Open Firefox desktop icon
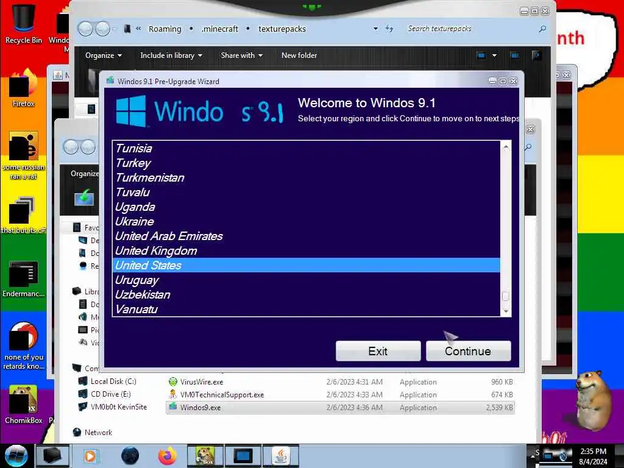Viewport: 624px width, 468px height. 24,88
